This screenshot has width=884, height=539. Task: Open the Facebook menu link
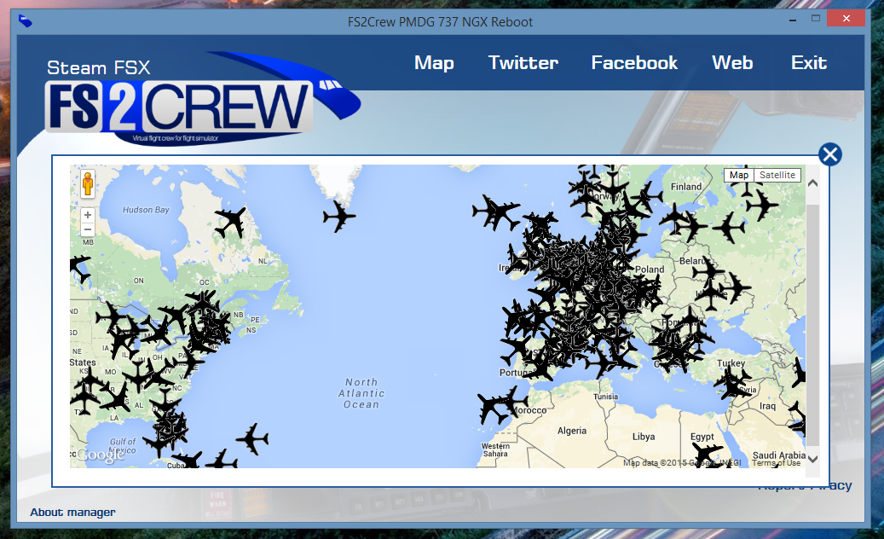(634, 62)
